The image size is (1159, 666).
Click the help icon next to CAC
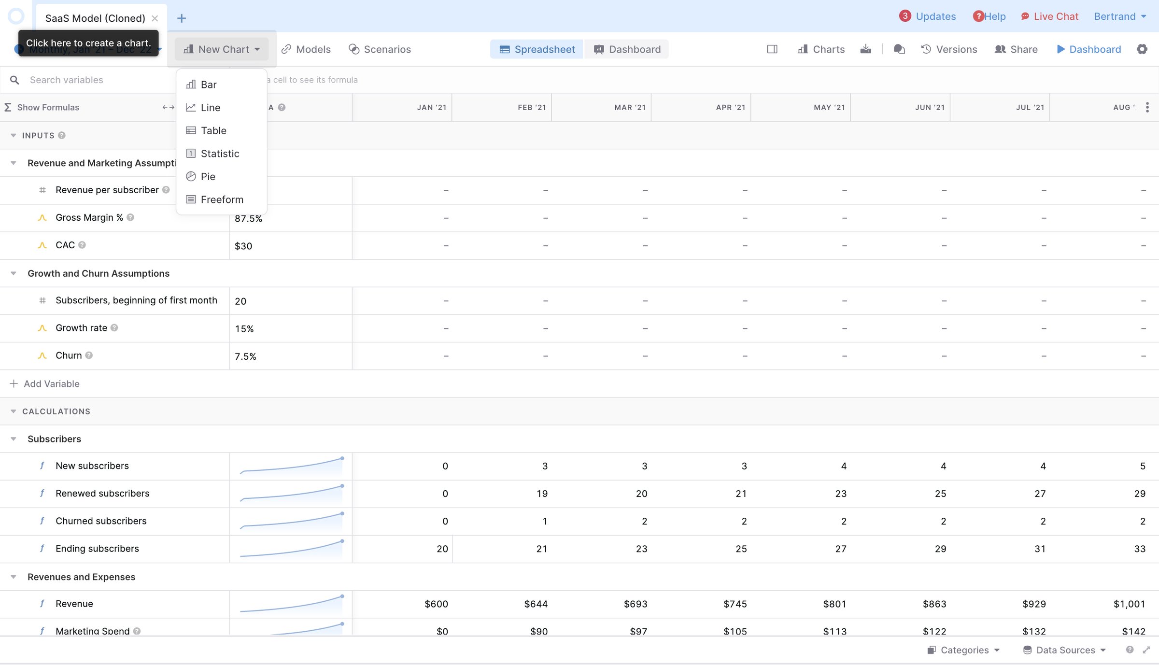pyautogui.click(x=82, y=245)
